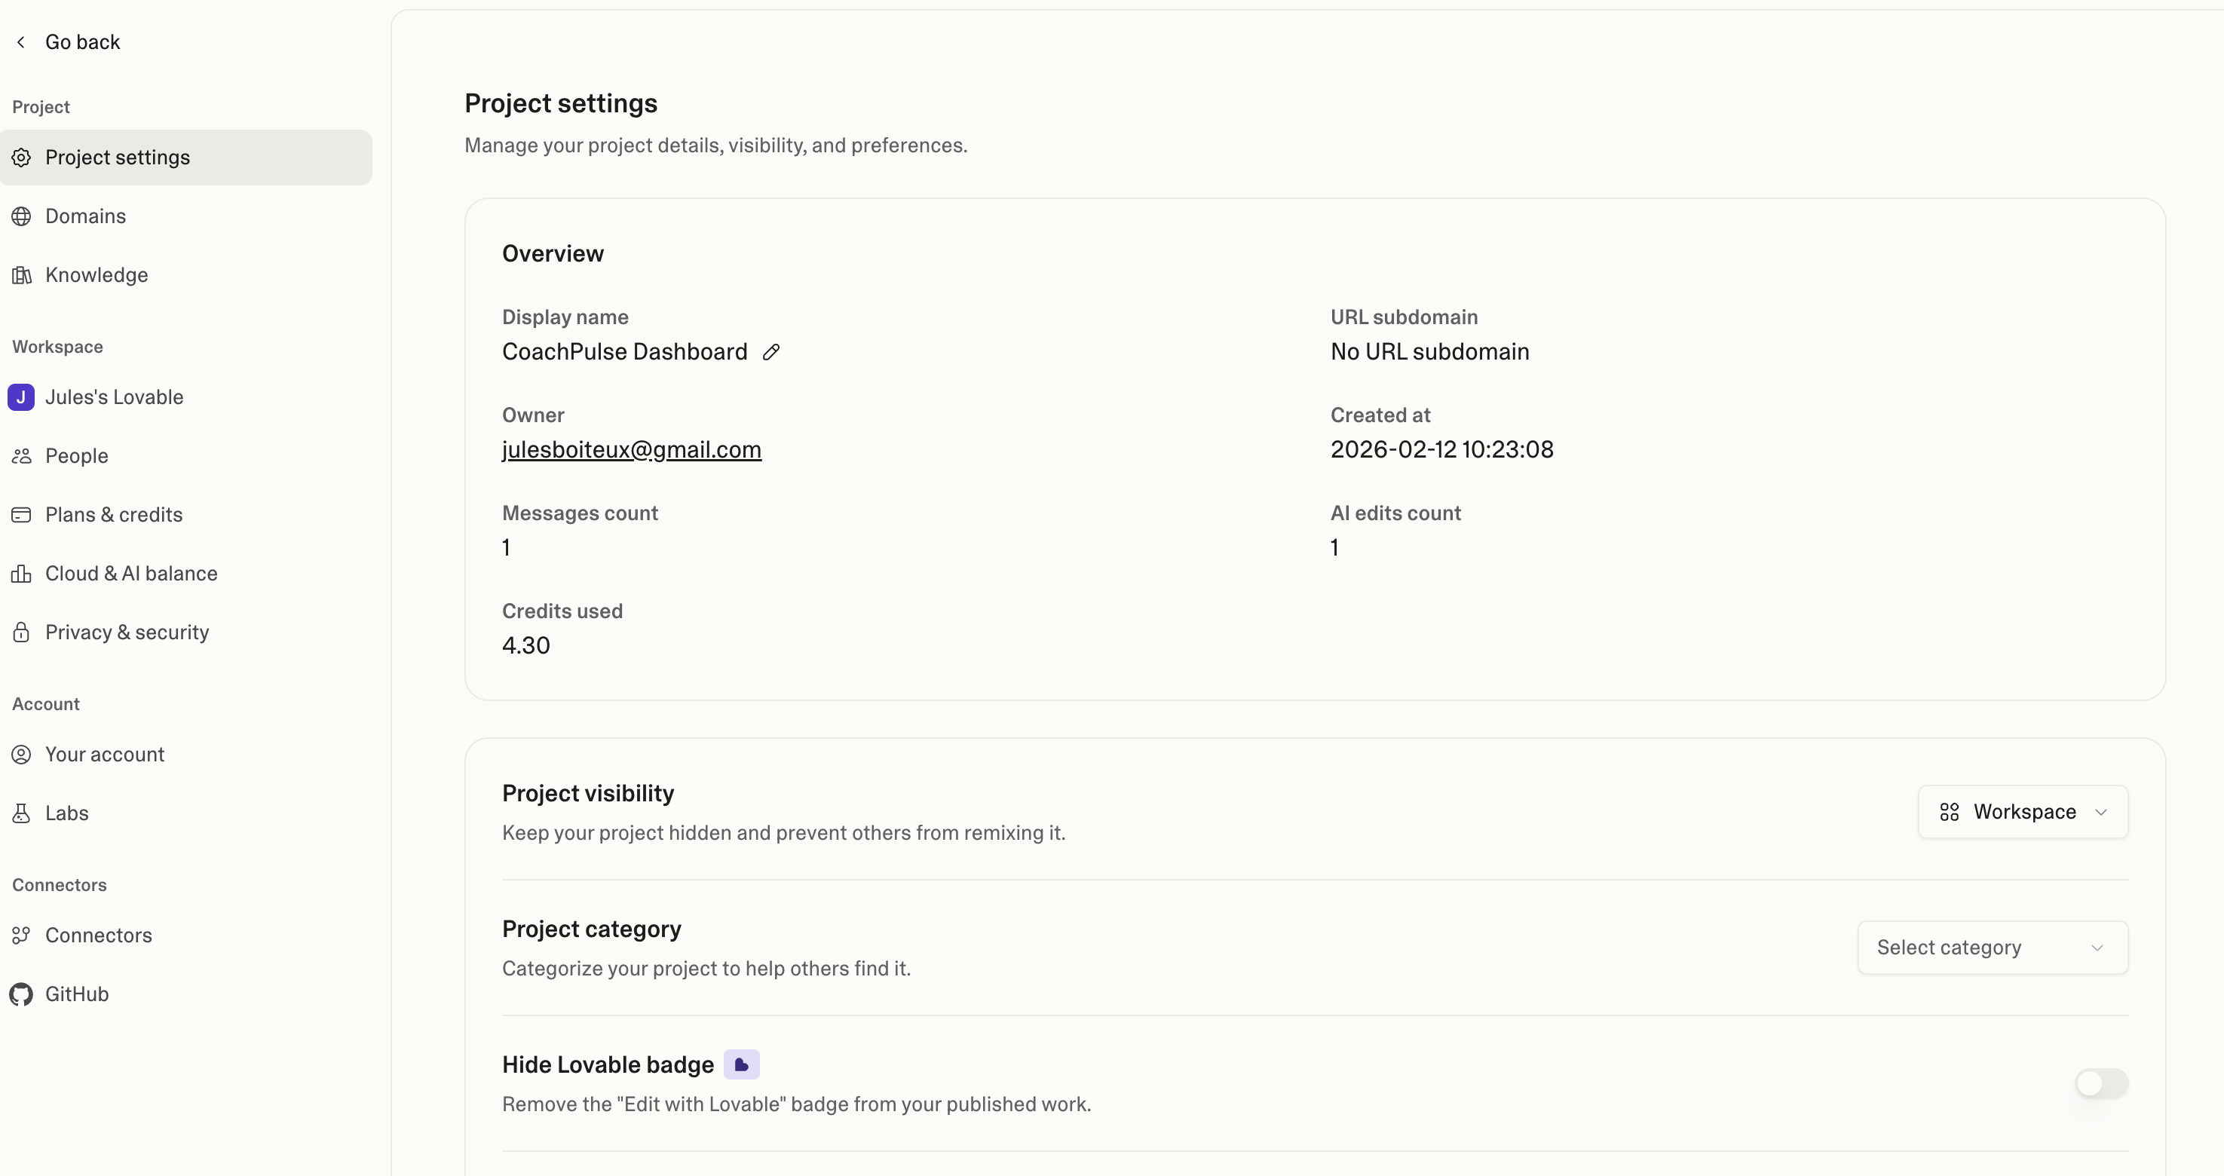
Task: Open the Knowledge section
Action: click(x=185, y=274)
